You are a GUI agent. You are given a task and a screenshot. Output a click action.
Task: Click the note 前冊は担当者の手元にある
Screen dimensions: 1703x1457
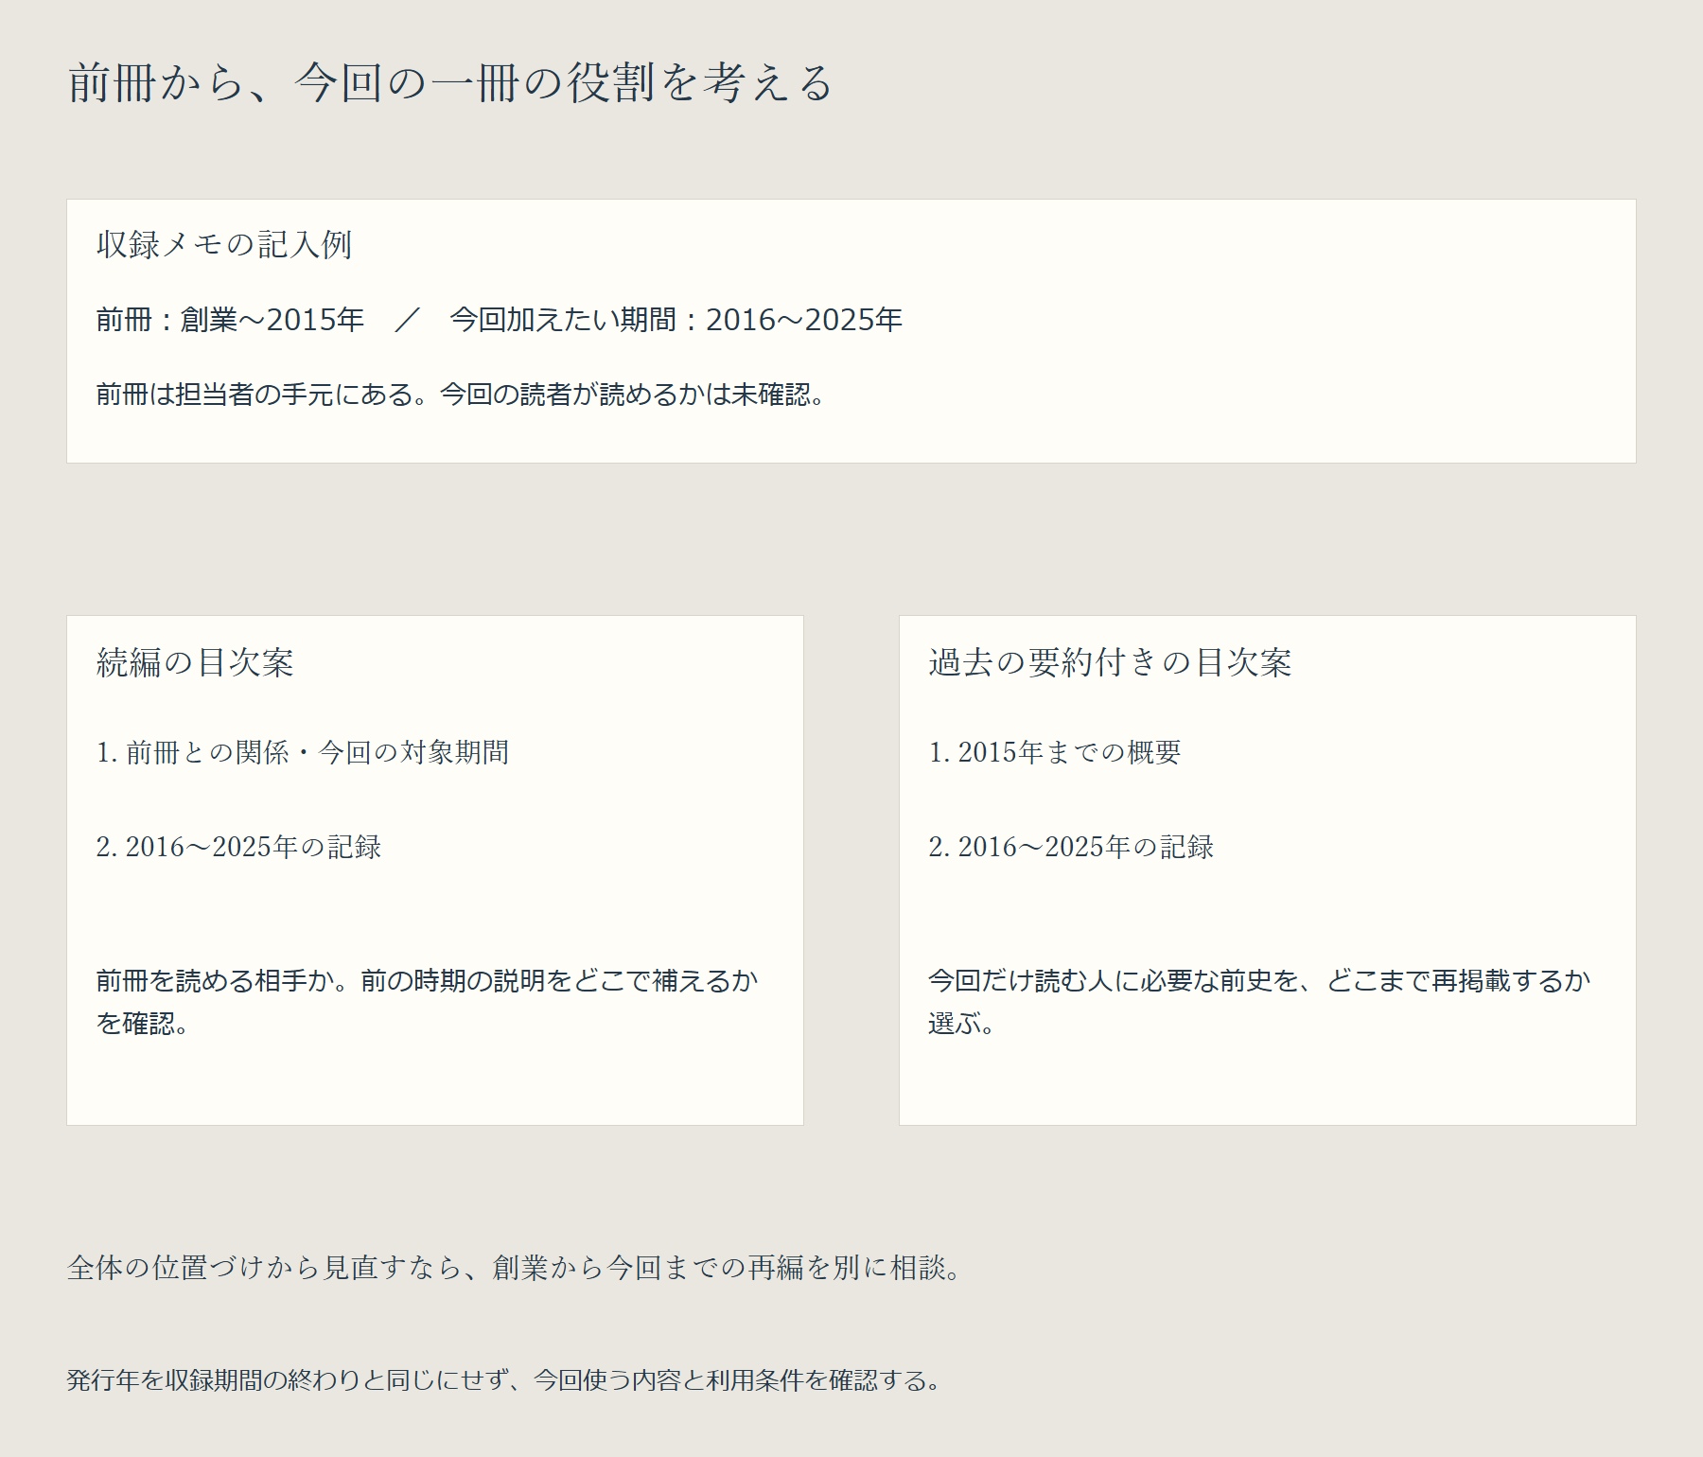tap(461, 394)
